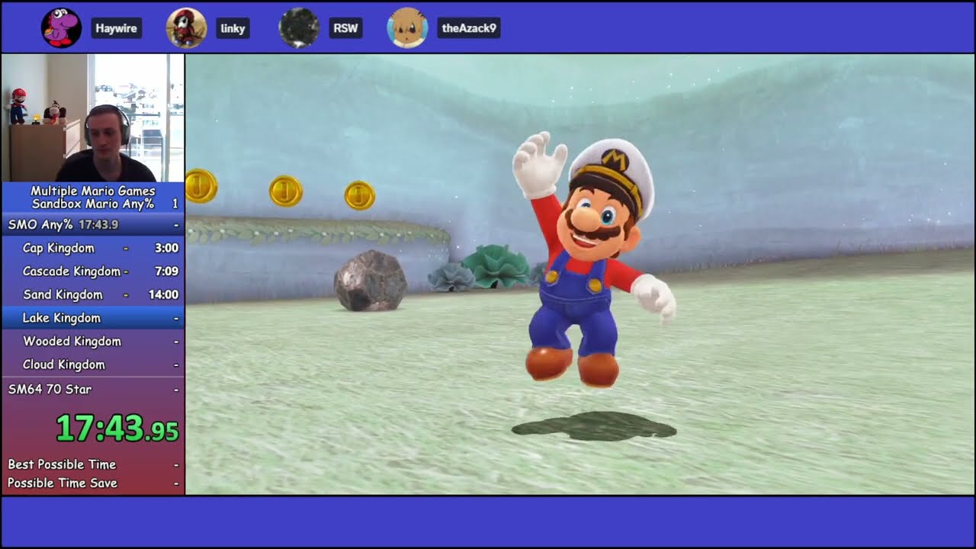Click the green leafy plant in game
Screen dimensions: 976x549
coord(496,266)
